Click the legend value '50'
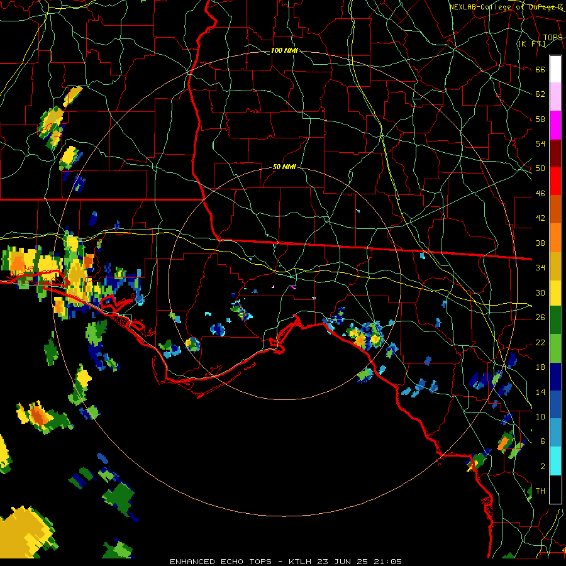The height and width of the screenshot is (566, 566). click(540, 169)
